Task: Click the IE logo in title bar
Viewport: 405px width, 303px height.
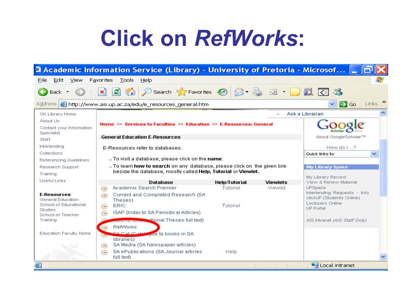Action: tap(38, 69)
